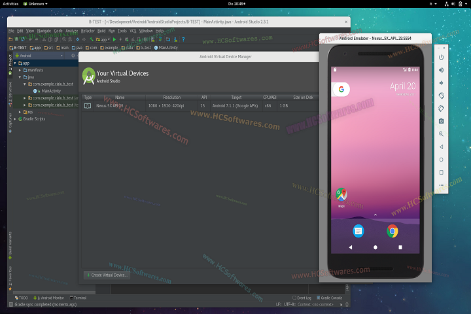Open the Tools menu
Image resolution: width=471 pixels, height=314 pixels.
[x=122, y=31]
